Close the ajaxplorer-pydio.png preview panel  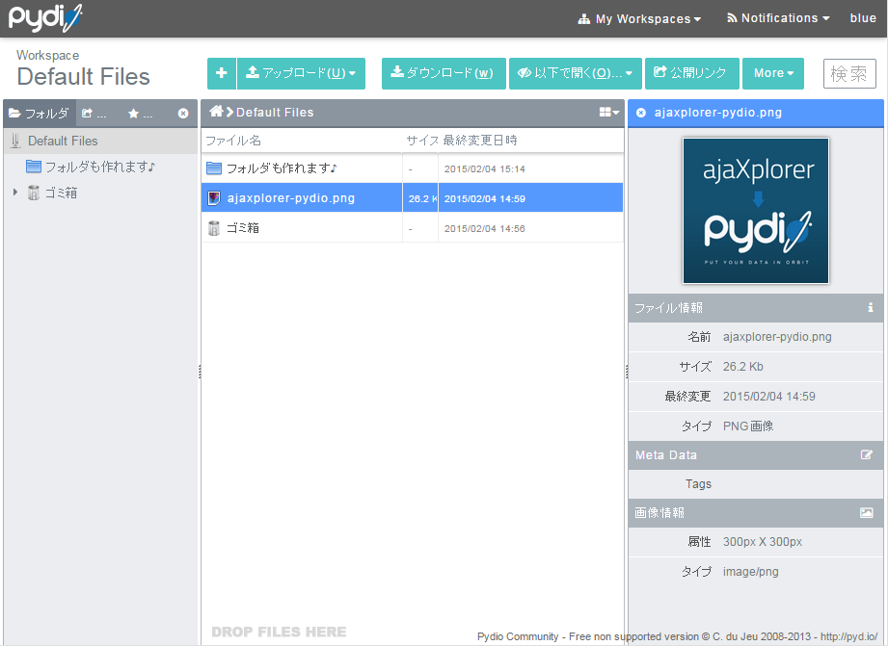coord(639,113)
